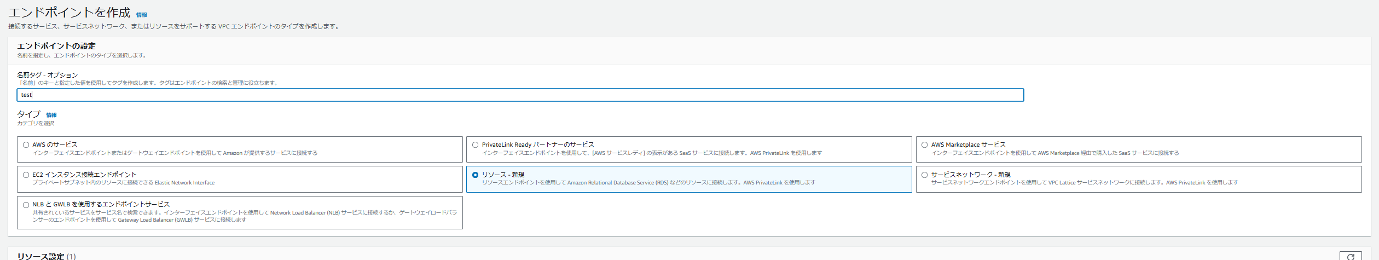
Task: Click the Elastic Network Interface description text
Action: tap(124, 183)
